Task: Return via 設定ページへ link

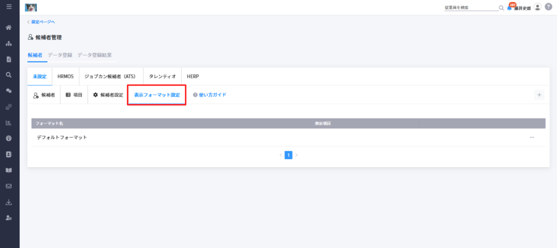Action: click(x=41, y=22)
